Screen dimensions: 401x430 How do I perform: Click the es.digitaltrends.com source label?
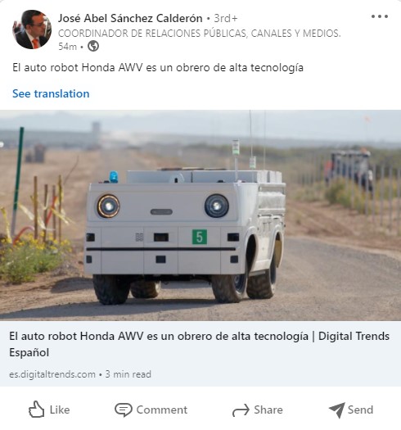click(x=52, y=374)
